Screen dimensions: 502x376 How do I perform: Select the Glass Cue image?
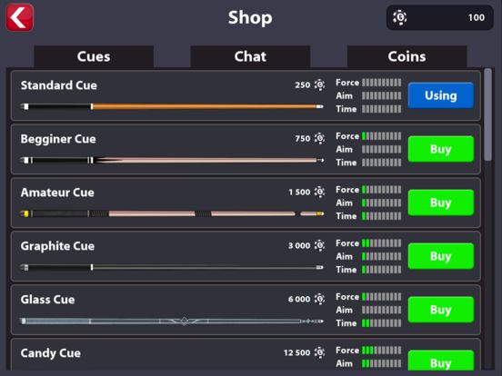(172, 321)
